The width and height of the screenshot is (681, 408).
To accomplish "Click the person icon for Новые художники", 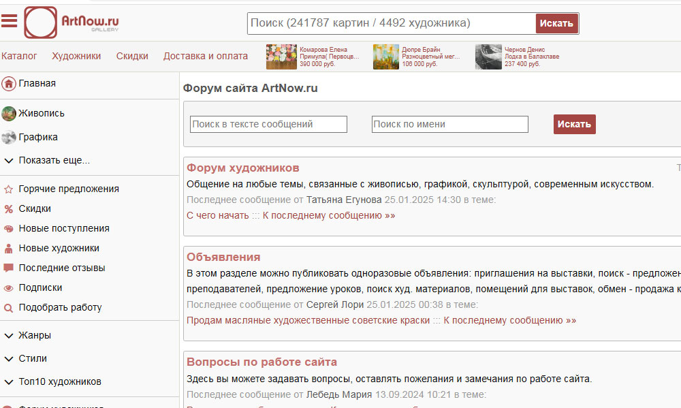I will pos(9,249).
